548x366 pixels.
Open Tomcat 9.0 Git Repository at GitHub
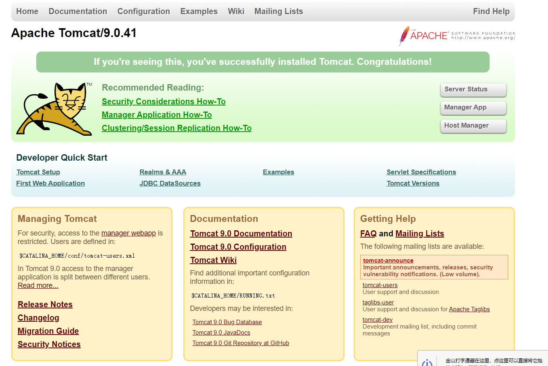[x=241, y=343]
